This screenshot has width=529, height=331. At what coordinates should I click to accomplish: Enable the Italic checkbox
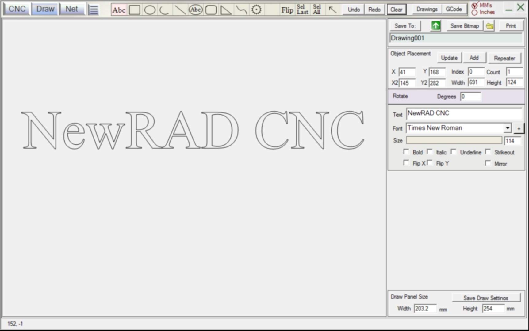[430, 152]
